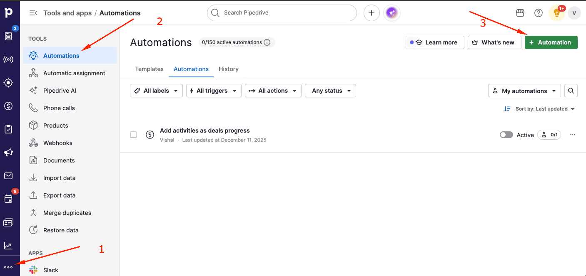
Task: Open the Pipedrive AI assistant sparkle icon
Action: click(391, 13)
